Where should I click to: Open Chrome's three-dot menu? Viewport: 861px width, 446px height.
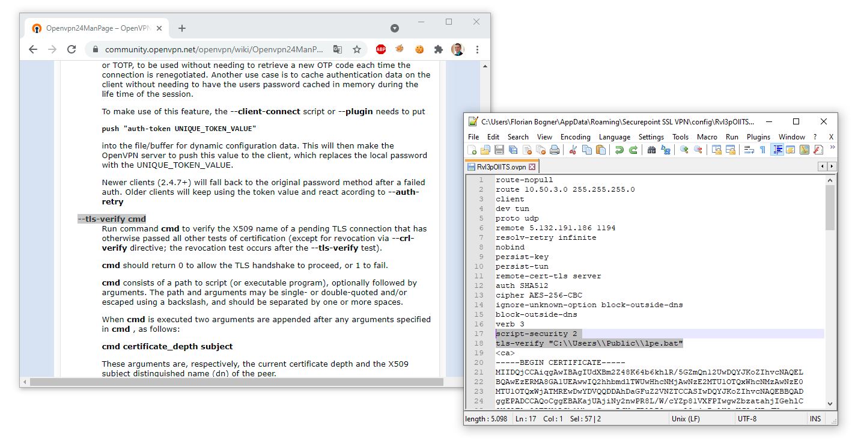[477, 49]
